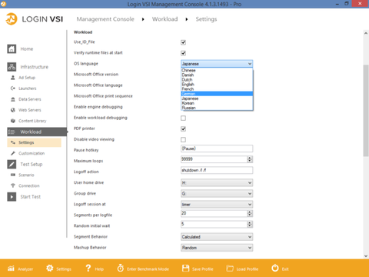Click the Help question mark icon
The width and height of the screenshot is (369, 277).
(88, 269)
